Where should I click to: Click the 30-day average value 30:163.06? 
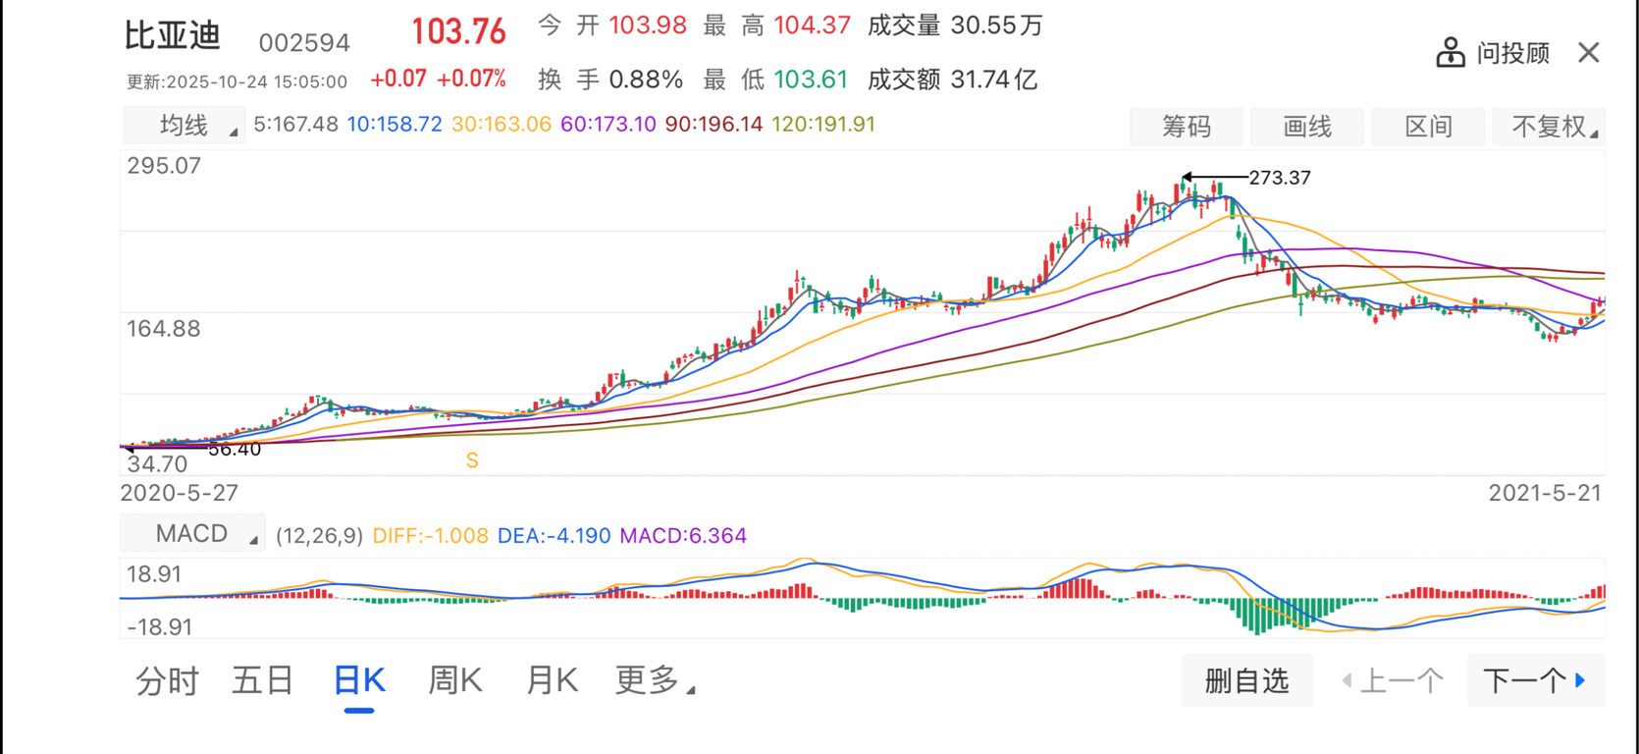click(x=502, y=125)
